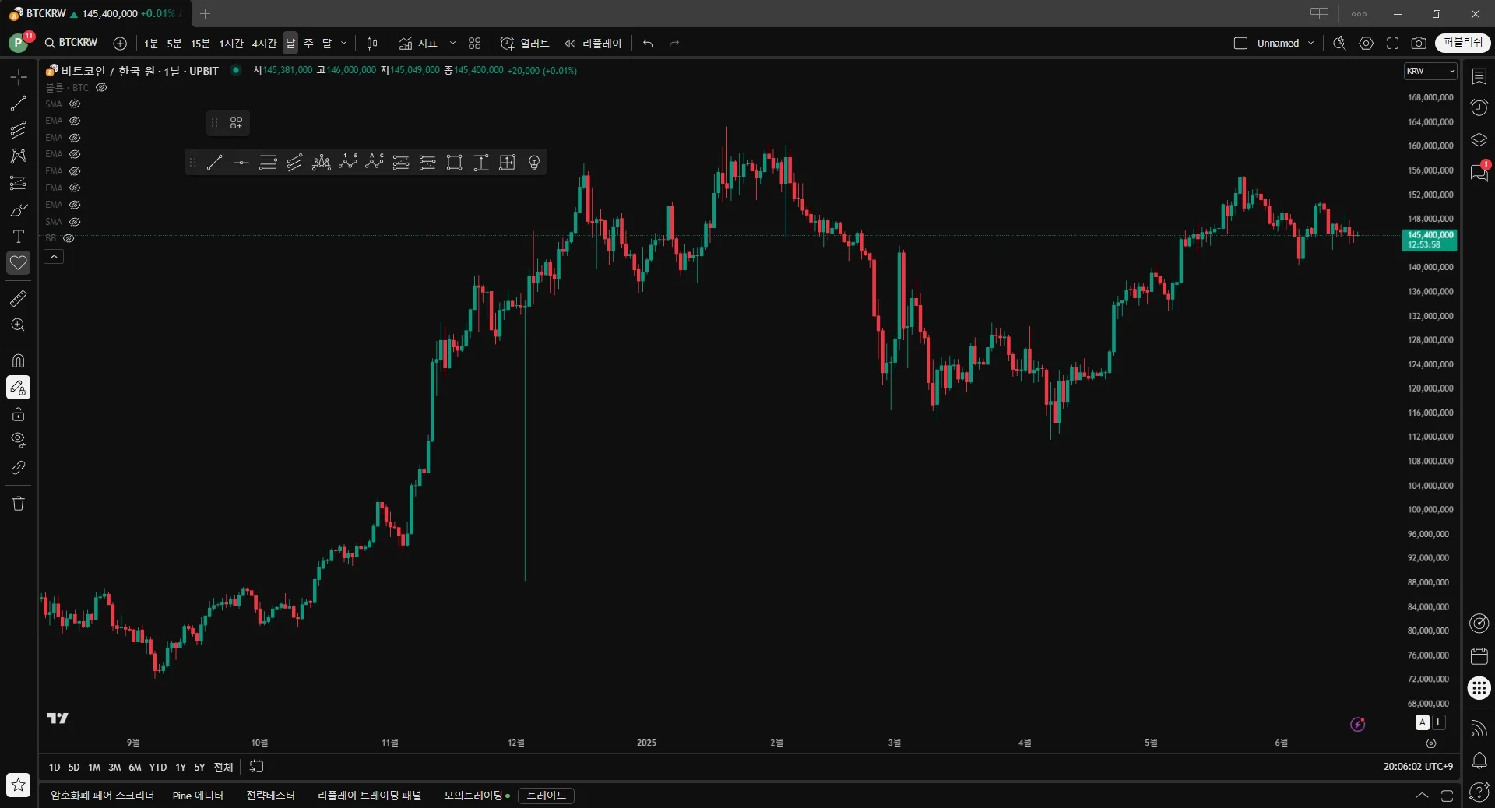The width and height of the screenshot is (1495, 808).
Task: Toggle stay in drawing mode pencil-lock
Action: 19,388
